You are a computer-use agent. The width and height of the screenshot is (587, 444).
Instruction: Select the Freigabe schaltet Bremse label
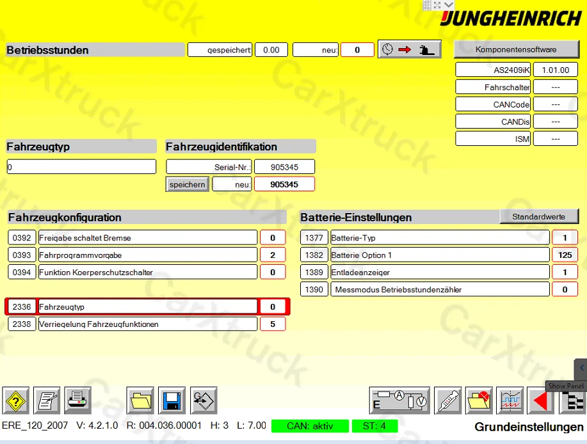148,237
